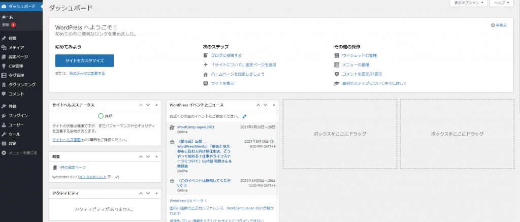Open the プラグイン menu

(x=21, y=116)
